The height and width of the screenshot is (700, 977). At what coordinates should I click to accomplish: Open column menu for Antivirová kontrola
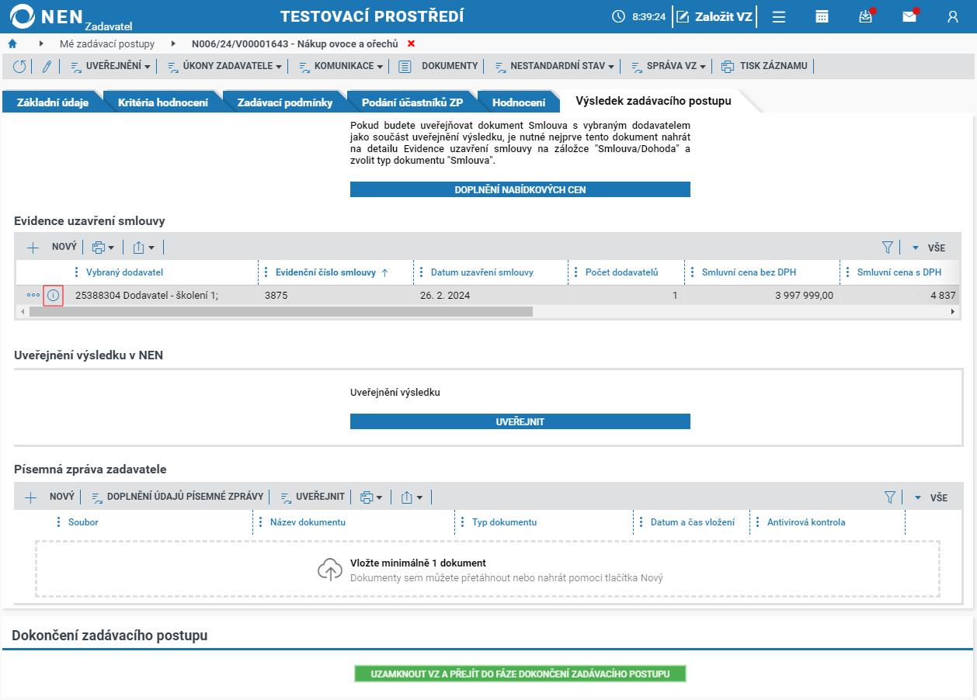(x=758, y=522)
